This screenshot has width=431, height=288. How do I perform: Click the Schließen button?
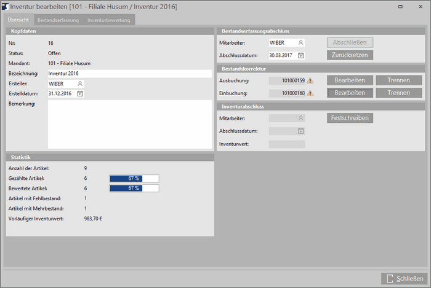click(404, 279)
